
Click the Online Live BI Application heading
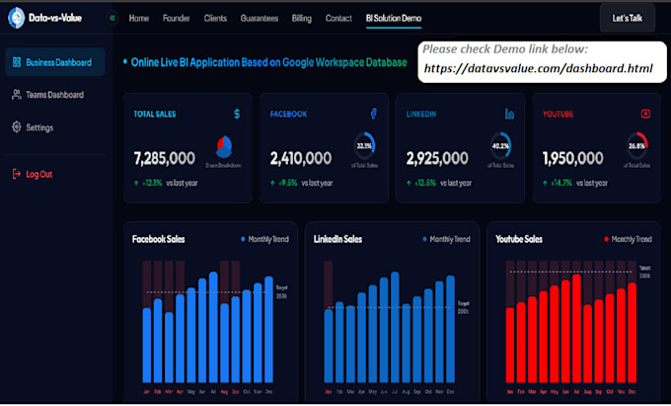click(x=268, y=62)
